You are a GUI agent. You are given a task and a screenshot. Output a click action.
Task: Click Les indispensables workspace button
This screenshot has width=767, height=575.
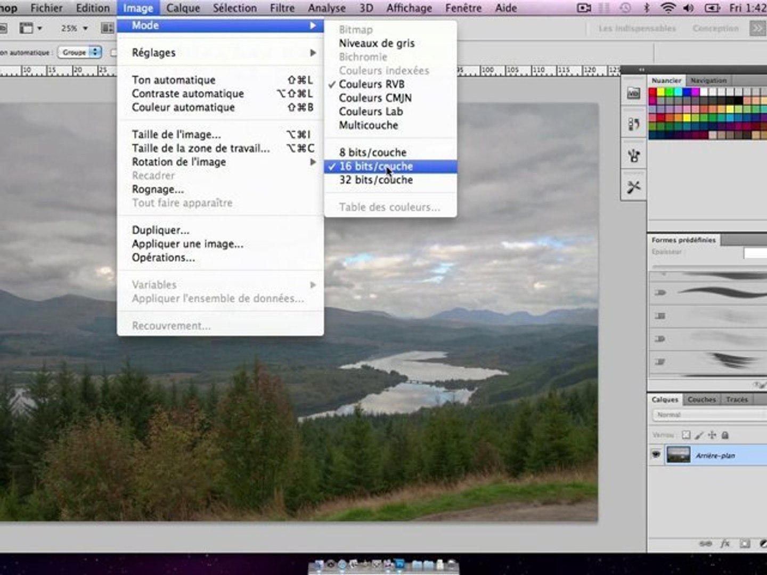[637, 28]
